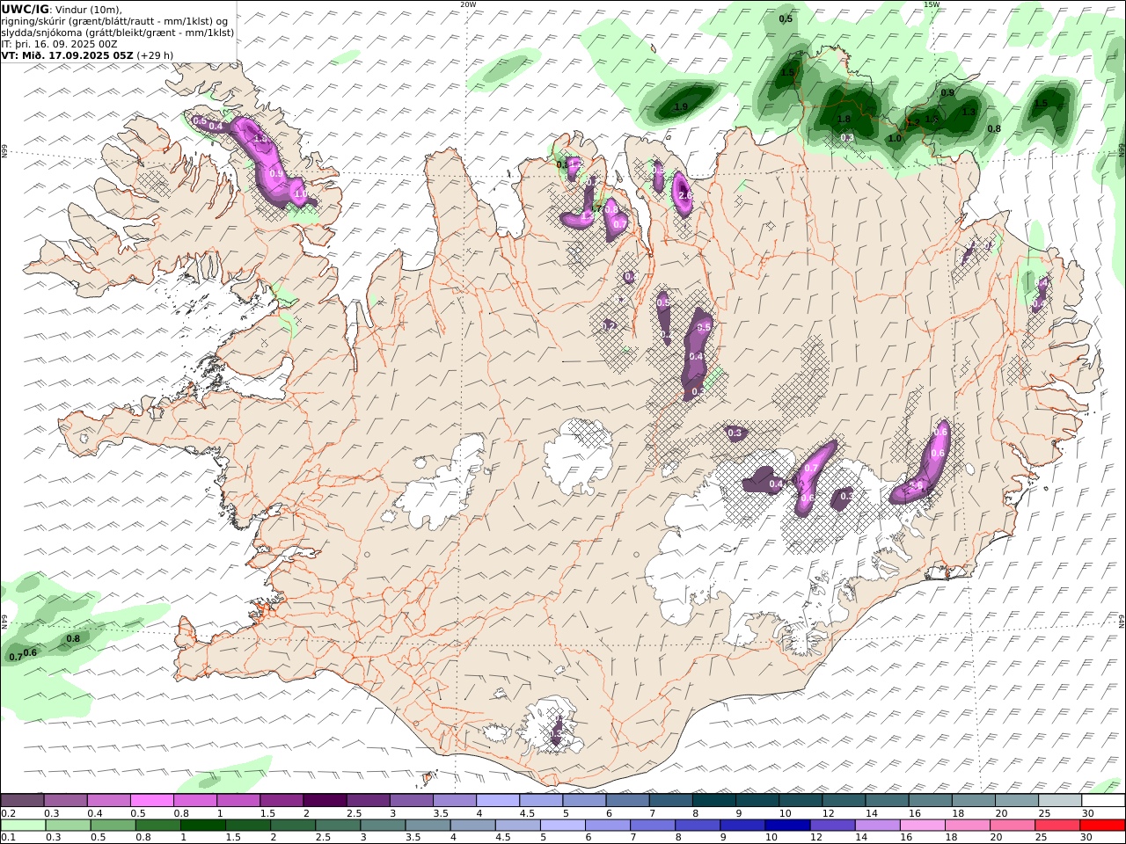Screen dimensions: 1126x844
Task: Pick the white above-30 snow scale swatch
Action: coord(1103,801)
